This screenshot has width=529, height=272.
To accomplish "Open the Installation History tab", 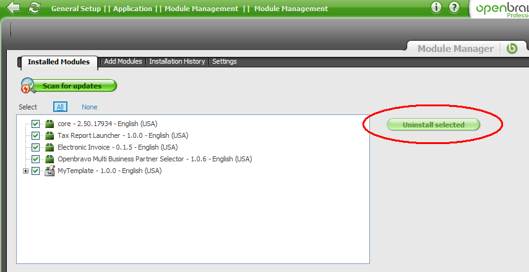I will pos(177,61).
